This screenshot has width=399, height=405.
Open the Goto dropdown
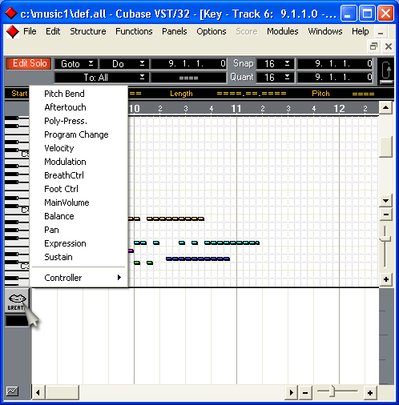(x=76, y=64)
